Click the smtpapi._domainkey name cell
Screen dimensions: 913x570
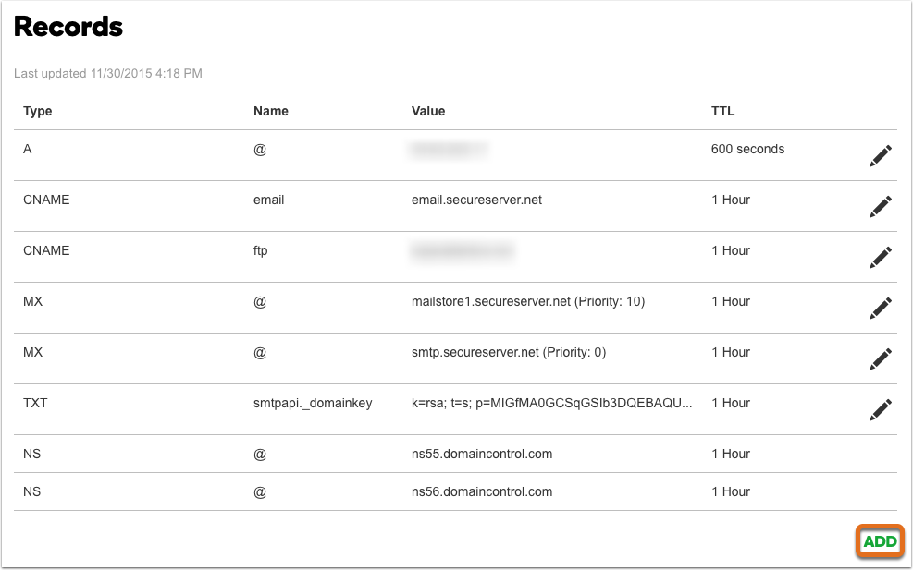(313, 403)
